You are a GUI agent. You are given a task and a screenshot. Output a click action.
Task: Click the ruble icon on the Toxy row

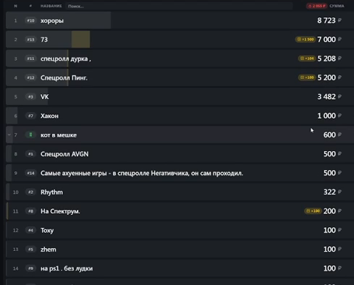click(340, 230)
